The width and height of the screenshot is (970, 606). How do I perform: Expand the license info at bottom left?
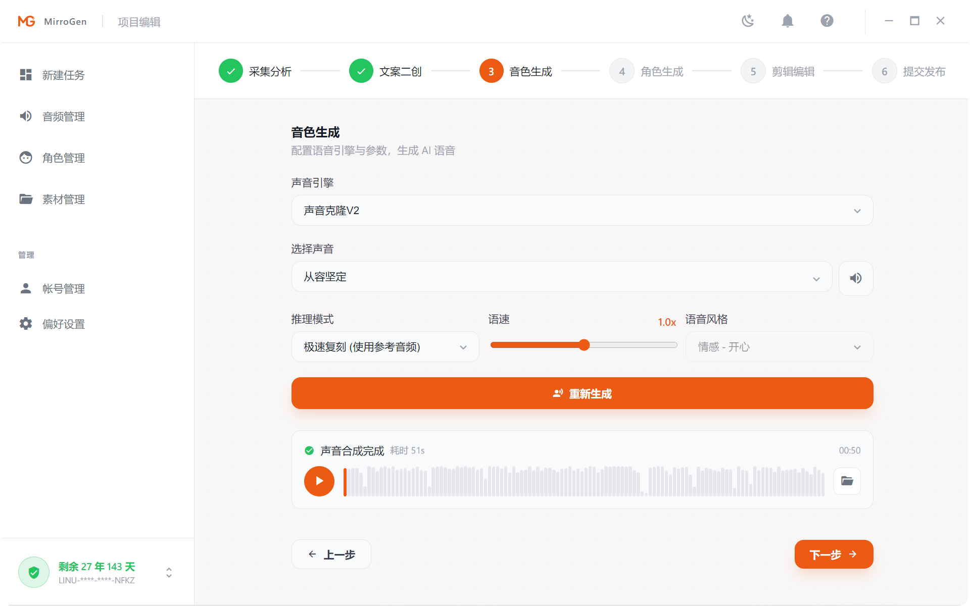pyautogui.click(x=169, y=572)
